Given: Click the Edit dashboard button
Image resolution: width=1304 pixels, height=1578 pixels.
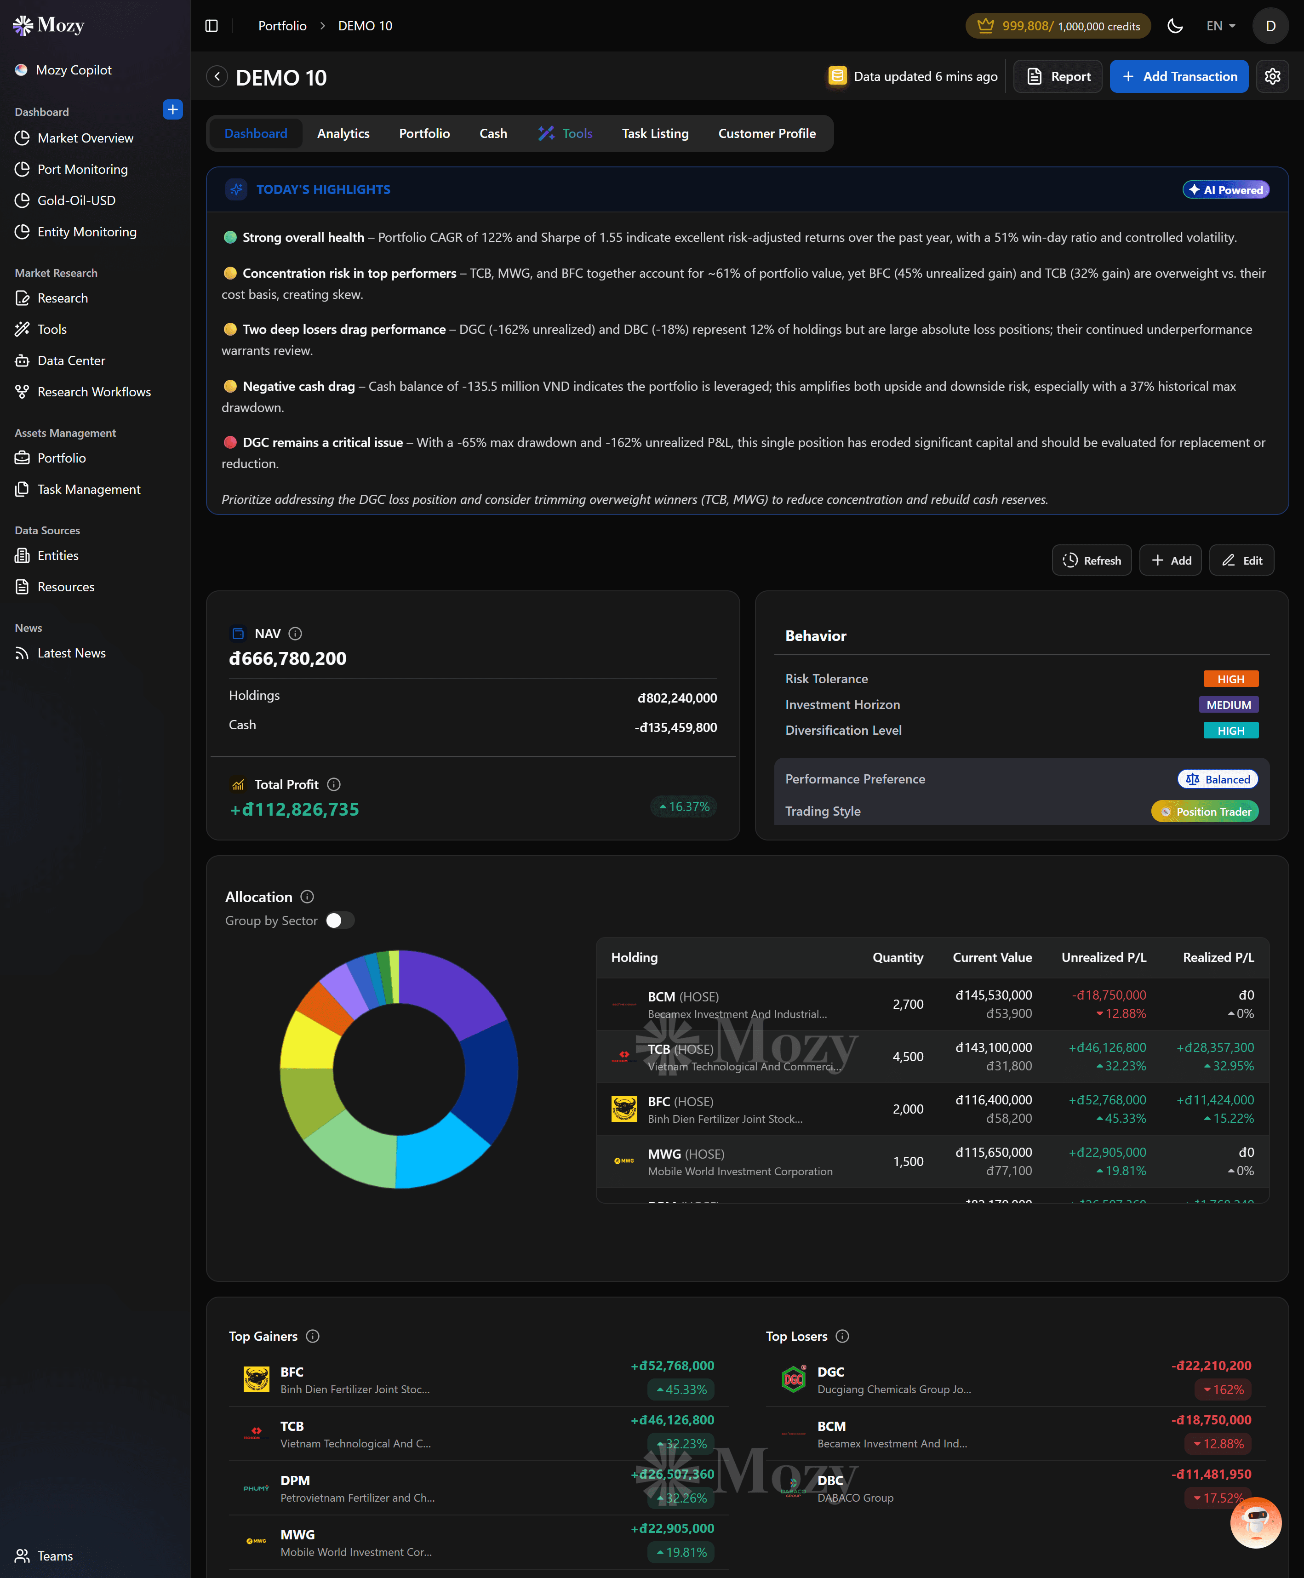Looking at the screenshot, I should (x=1241, y=560).
